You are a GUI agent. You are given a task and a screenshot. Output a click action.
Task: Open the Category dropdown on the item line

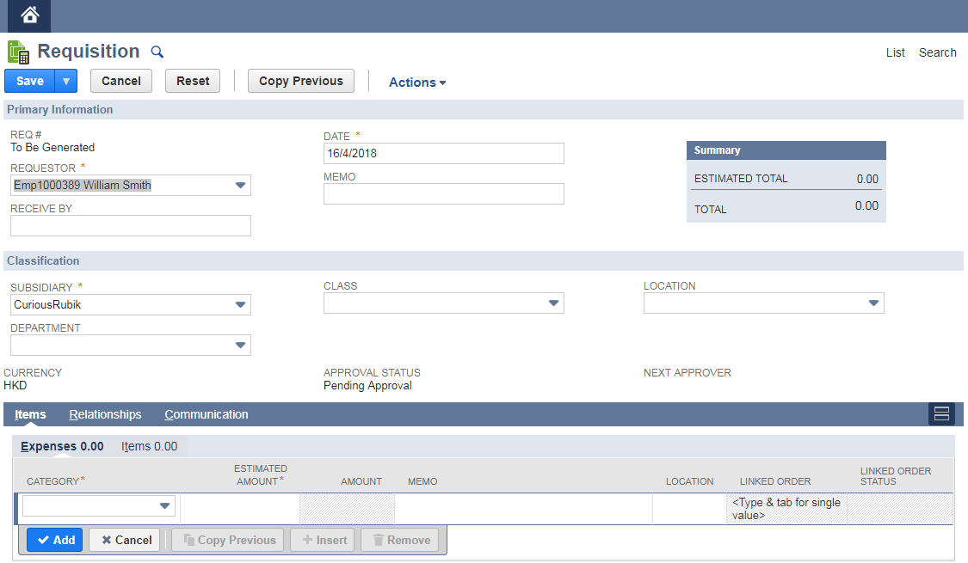point(166,505)
